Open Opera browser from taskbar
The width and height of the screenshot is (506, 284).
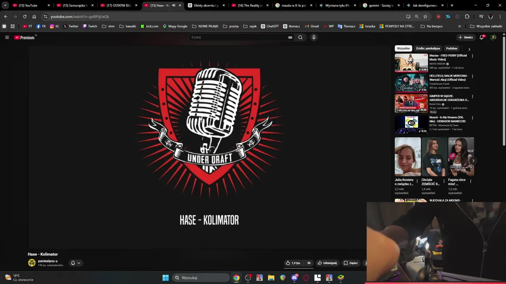coord(306,278)
